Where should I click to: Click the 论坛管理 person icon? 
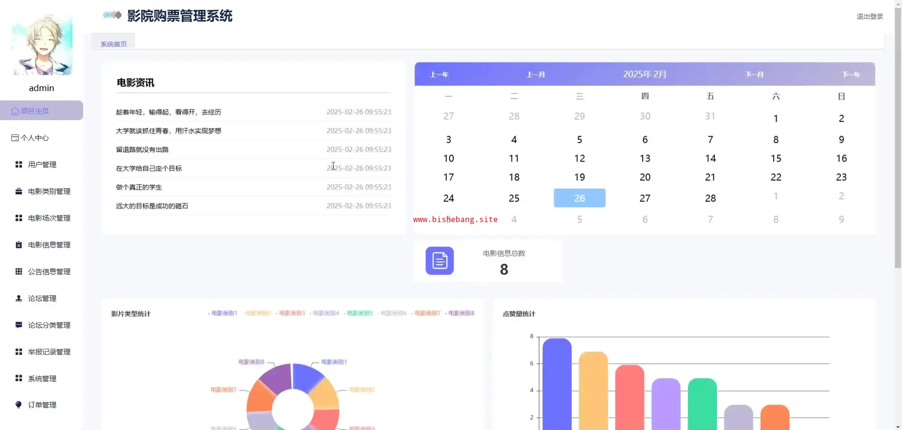[x=19, y=299]
